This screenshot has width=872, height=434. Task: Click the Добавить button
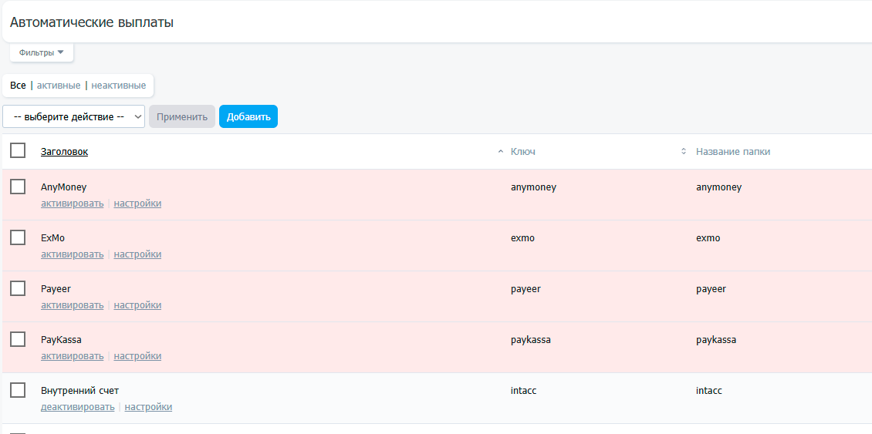pos(248,117)
